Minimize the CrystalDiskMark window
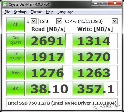The height and width of the screenshot is (112, 124). 95,3
